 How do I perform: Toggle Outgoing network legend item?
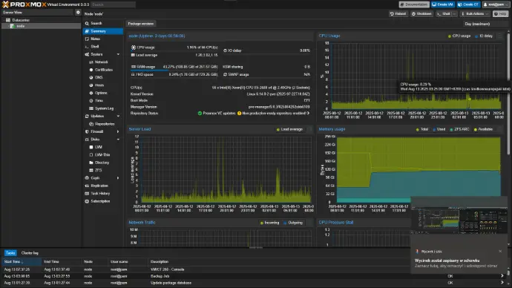click(293, 223)
